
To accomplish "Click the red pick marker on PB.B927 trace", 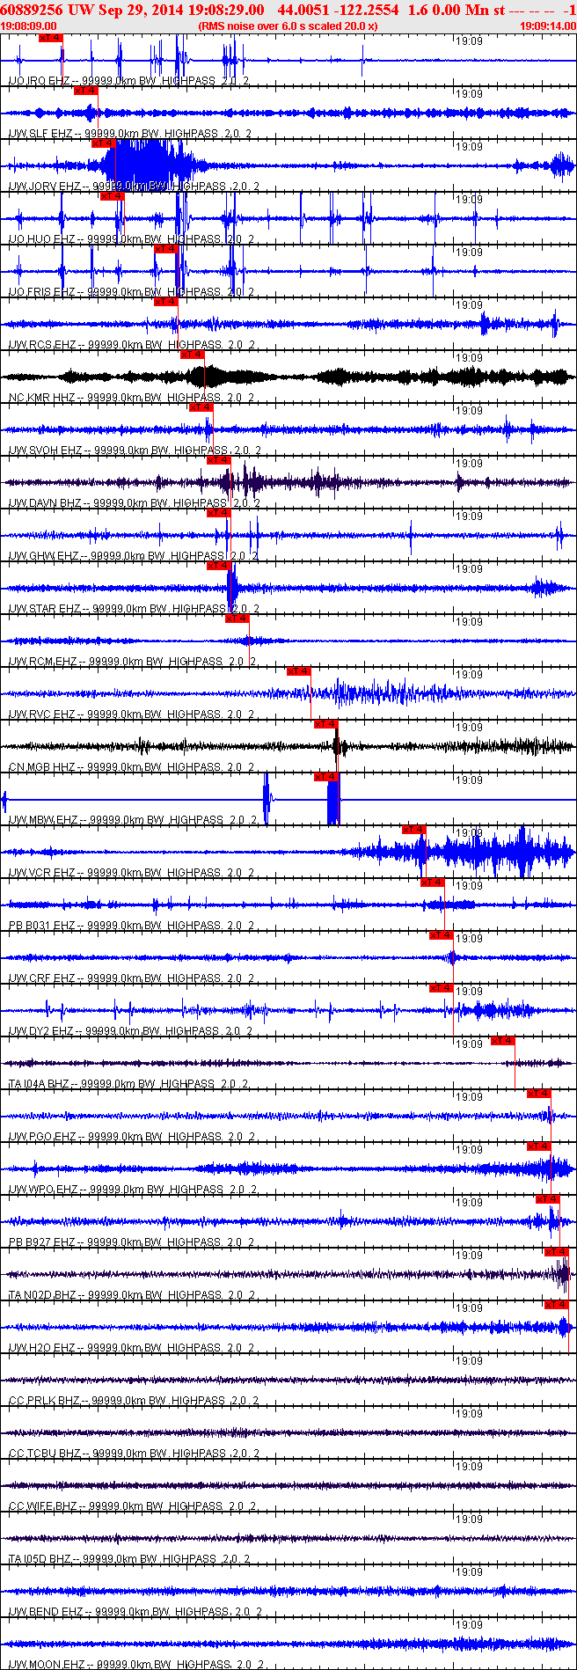I will pos(548,1199).
